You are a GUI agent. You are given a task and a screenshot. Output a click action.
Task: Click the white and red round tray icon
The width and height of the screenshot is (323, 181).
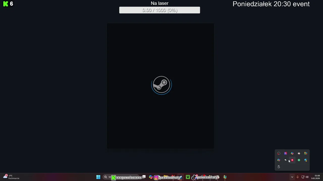coord(299,153)
